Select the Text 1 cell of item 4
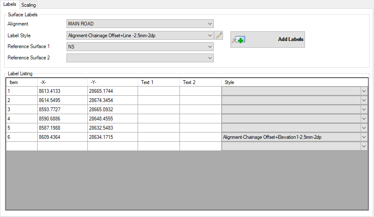 point(159,119)
